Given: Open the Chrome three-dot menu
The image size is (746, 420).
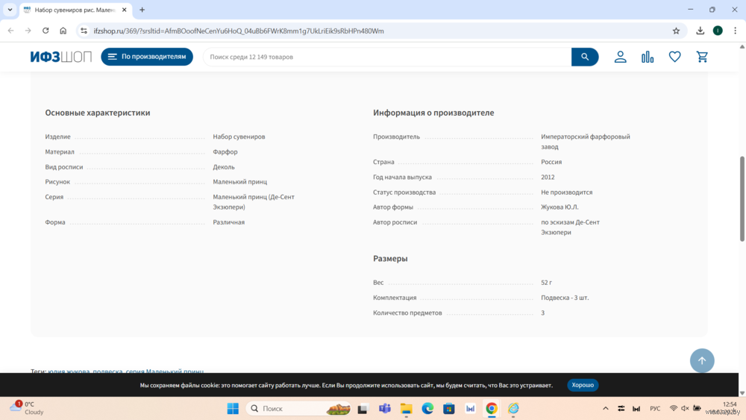Looking at the screenshot, I should (735, 31).
